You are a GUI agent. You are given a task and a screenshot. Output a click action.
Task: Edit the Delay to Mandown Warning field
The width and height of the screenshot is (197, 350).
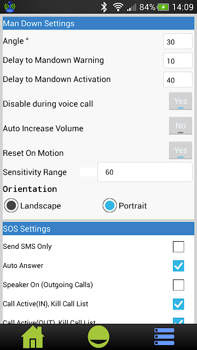pos(178,61)
